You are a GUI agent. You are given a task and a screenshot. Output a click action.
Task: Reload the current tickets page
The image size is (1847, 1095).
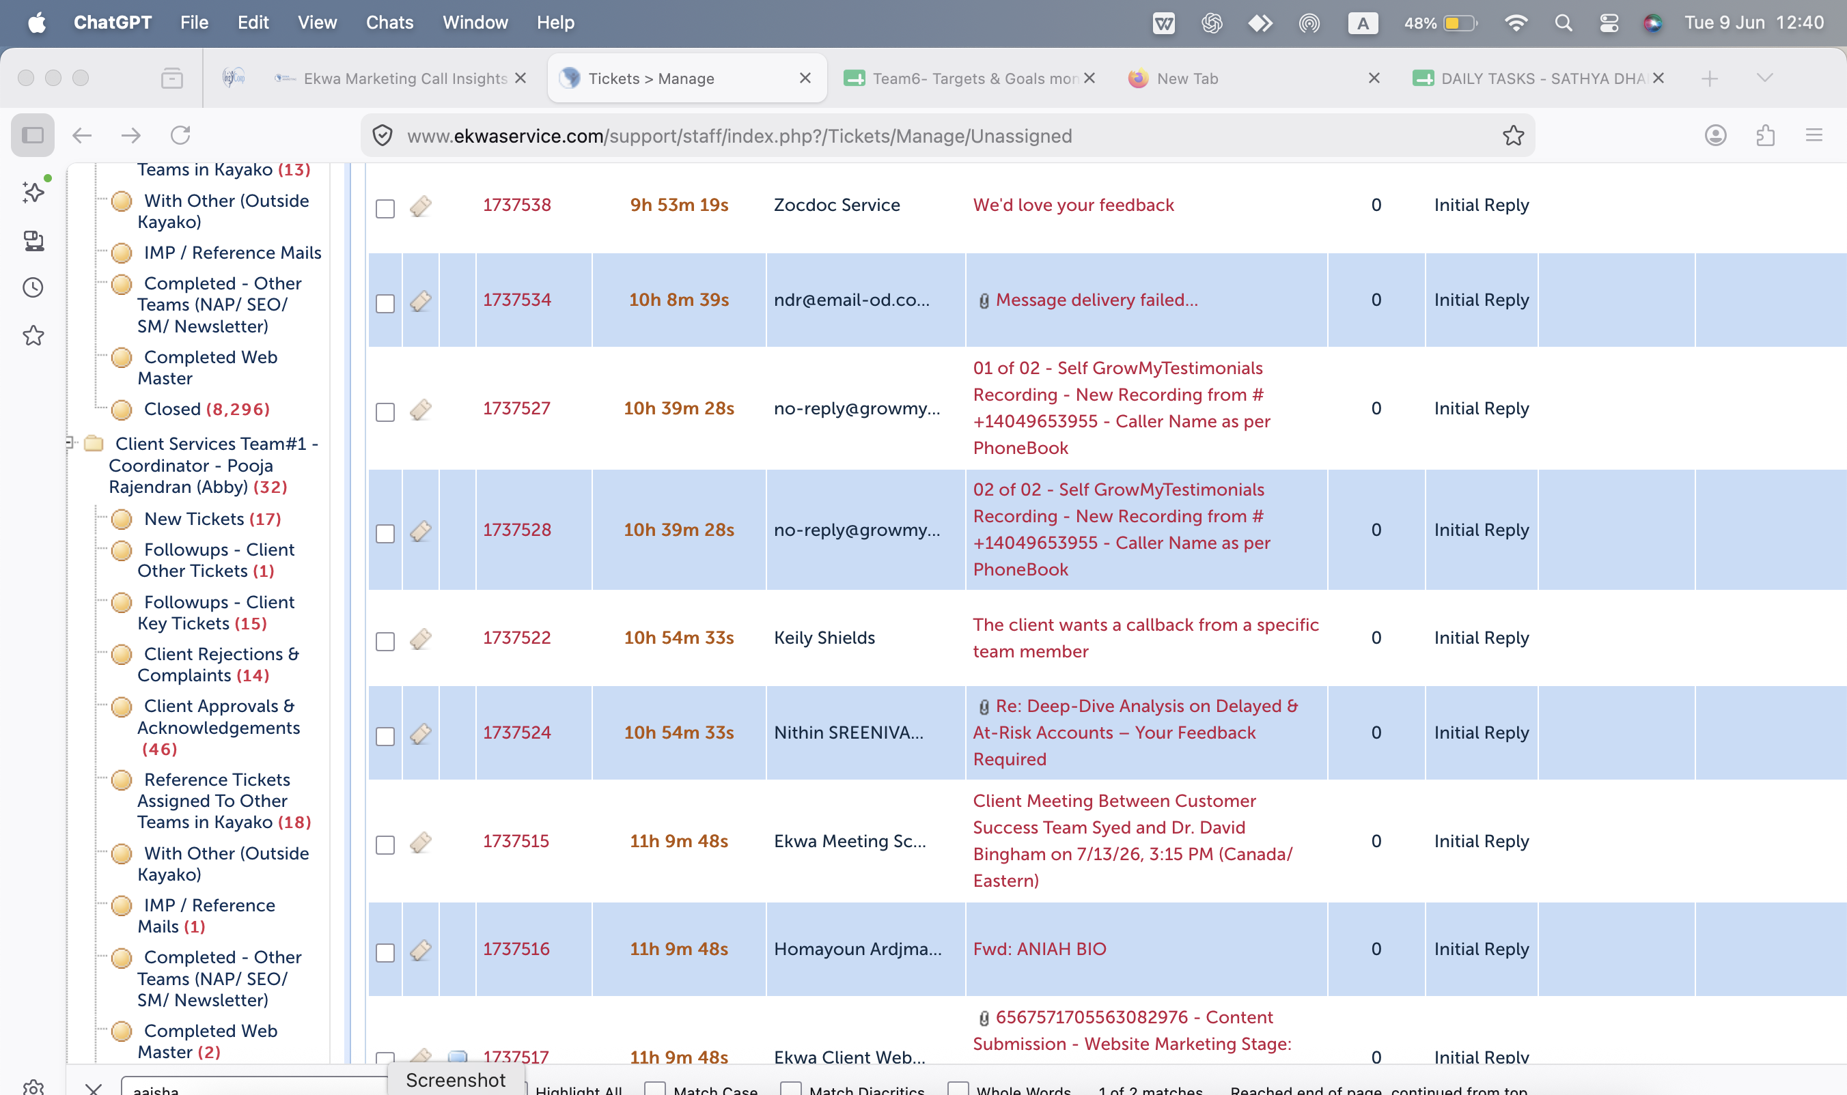pos(181,135)
